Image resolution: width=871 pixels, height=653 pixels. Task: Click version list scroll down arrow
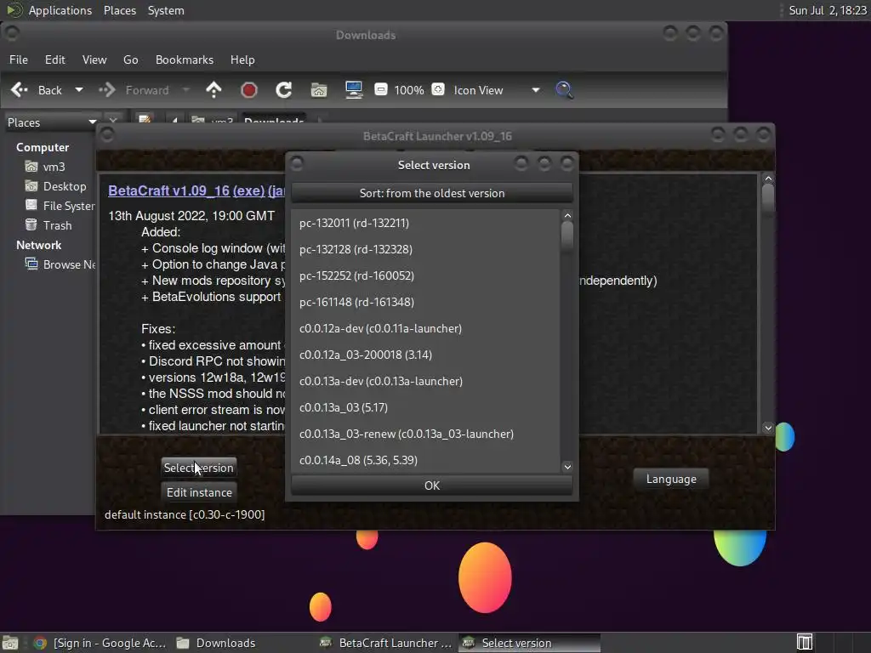pos(567,467)
